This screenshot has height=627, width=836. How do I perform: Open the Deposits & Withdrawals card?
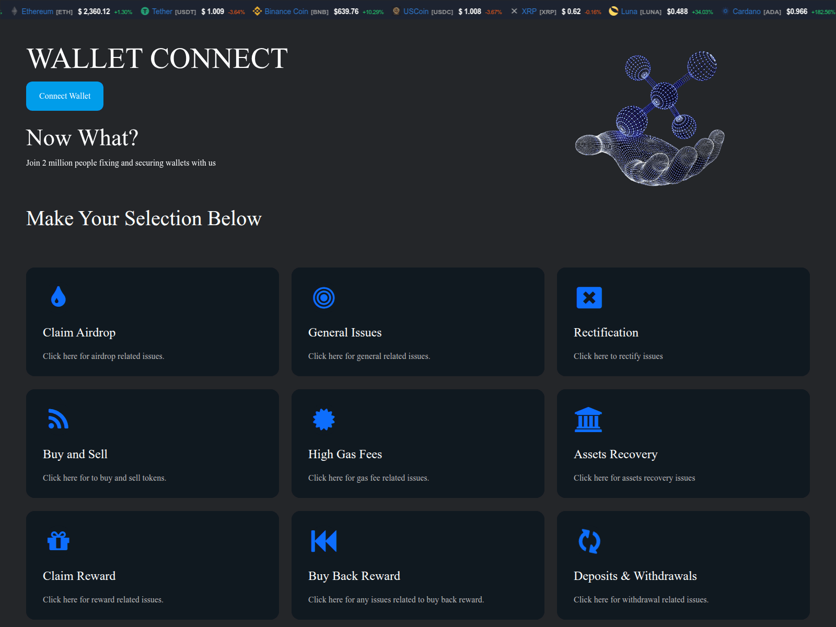683,565
